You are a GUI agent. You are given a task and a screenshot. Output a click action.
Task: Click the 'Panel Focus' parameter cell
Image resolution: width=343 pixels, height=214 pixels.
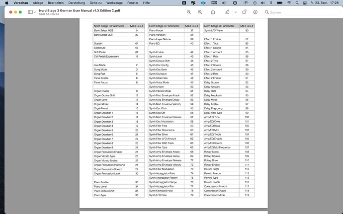click(111, 82)
